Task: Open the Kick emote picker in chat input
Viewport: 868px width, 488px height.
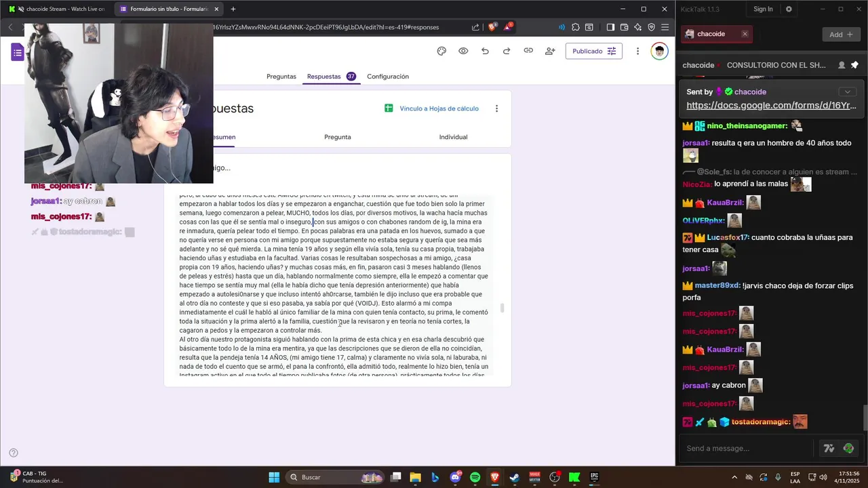Action: click(848, 448)
